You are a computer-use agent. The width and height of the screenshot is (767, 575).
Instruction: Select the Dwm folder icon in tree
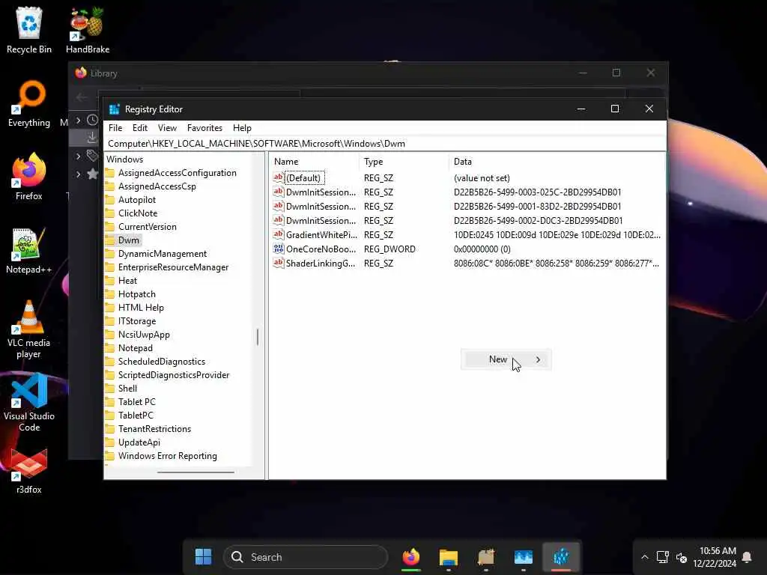[110, 240]
